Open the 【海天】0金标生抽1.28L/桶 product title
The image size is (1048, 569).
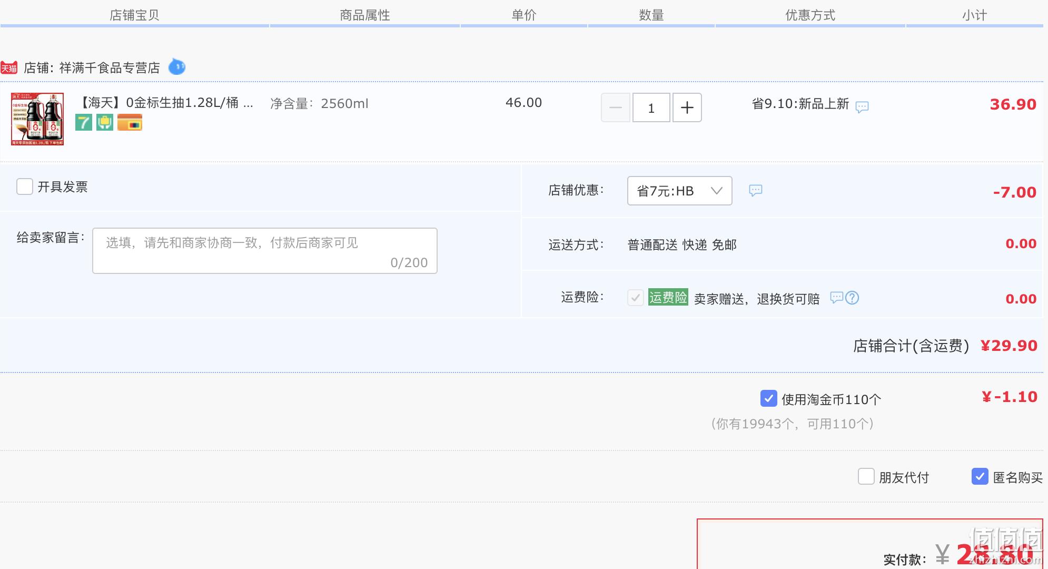pyautogui.click(x=165, y=103)
